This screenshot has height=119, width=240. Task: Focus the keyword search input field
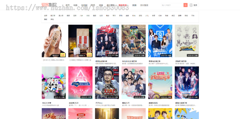point(172,5)
